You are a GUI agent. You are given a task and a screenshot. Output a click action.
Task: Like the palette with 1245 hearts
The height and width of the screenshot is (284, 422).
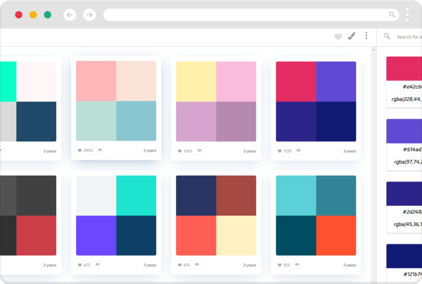pyautogui.click(x=185, y=151)
